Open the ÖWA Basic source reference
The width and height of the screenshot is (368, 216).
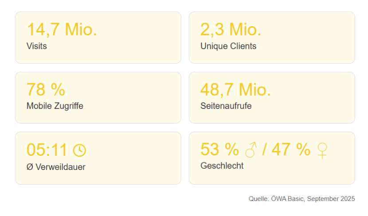click(x=287, y=199)
